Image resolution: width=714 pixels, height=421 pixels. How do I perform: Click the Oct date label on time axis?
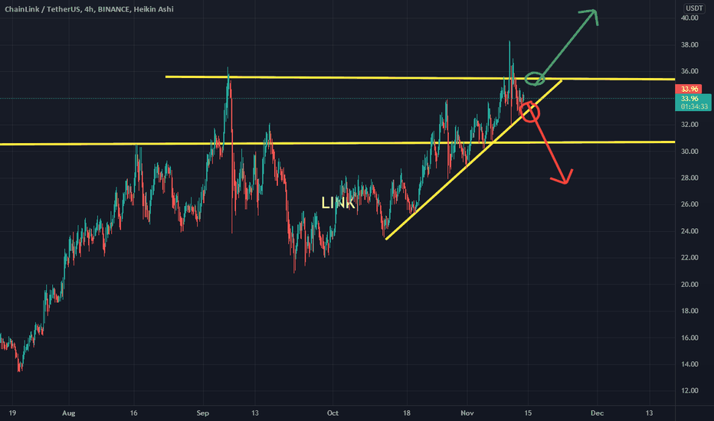(x=332, y=413)
